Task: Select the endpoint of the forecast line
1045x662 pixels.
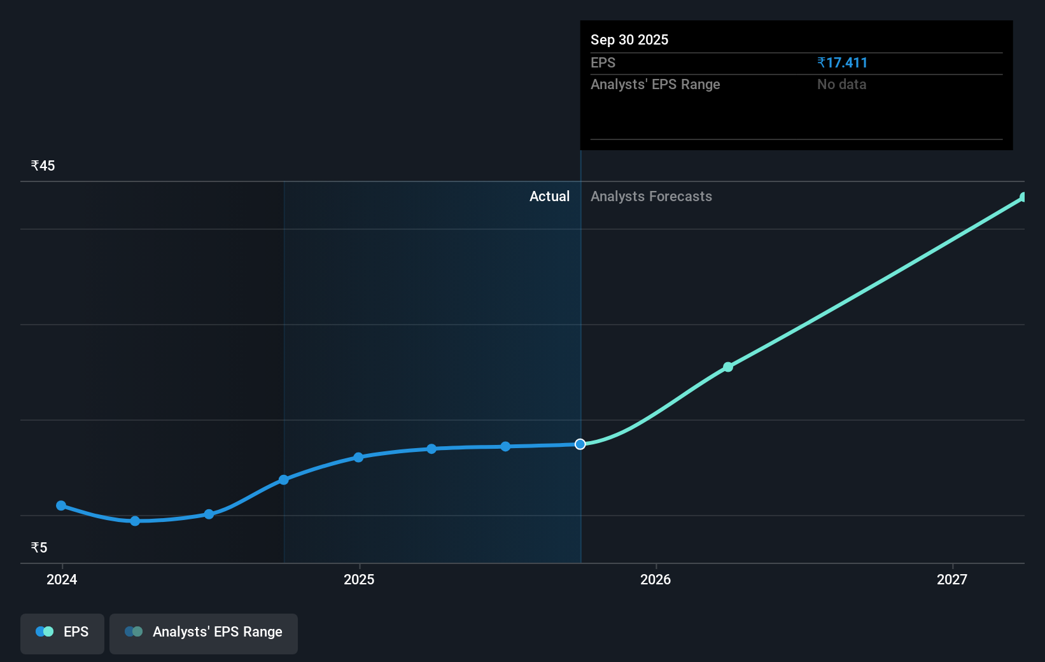Action: click(x=1023, y=197)
